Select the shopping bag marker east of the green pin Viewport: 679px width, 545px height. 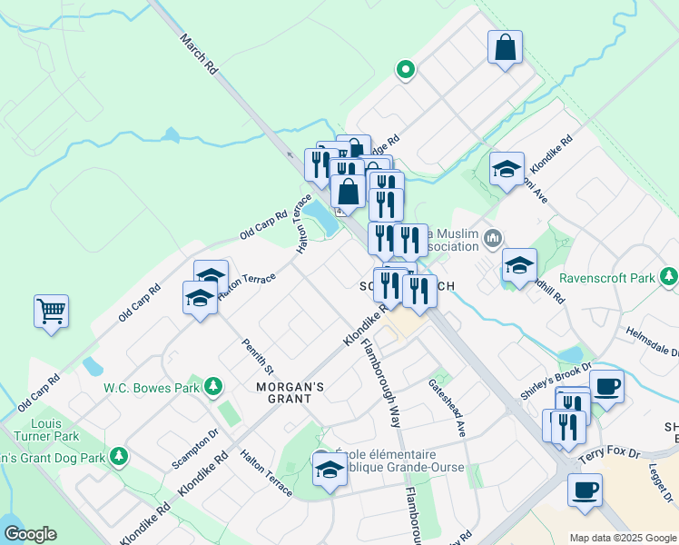coord(505,50)
